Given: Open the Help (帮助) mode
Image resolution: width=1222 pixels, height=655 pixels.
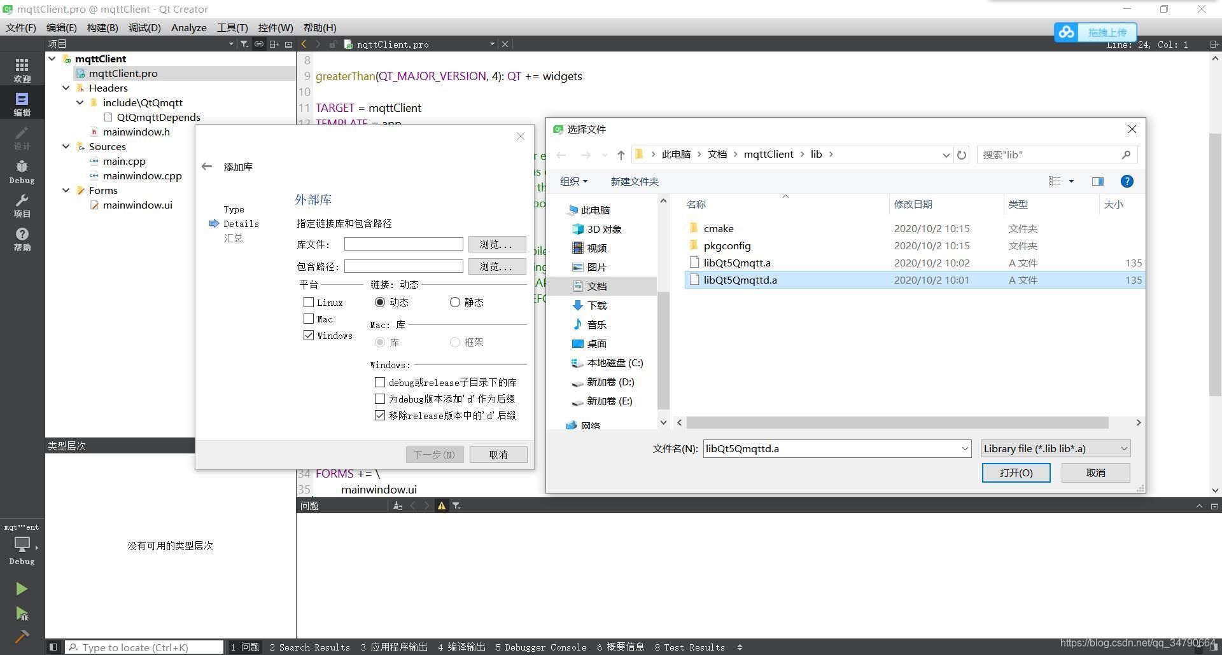Looking at the screenshot, I should tap(22, 240).
